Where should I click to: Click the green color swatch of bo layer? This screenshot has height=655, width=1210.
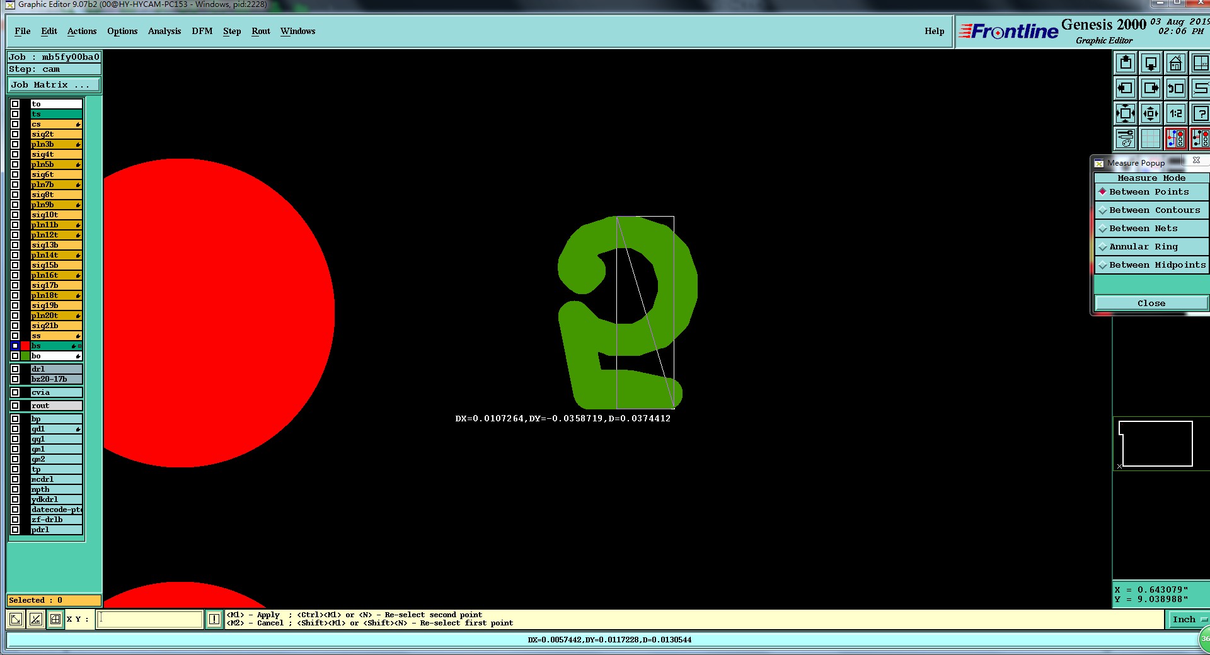click(x=25, y=356)
